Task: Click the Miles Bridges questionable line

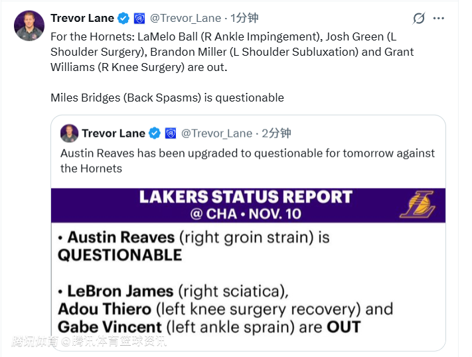Action: pyautogui.click(x=167, y=98)
